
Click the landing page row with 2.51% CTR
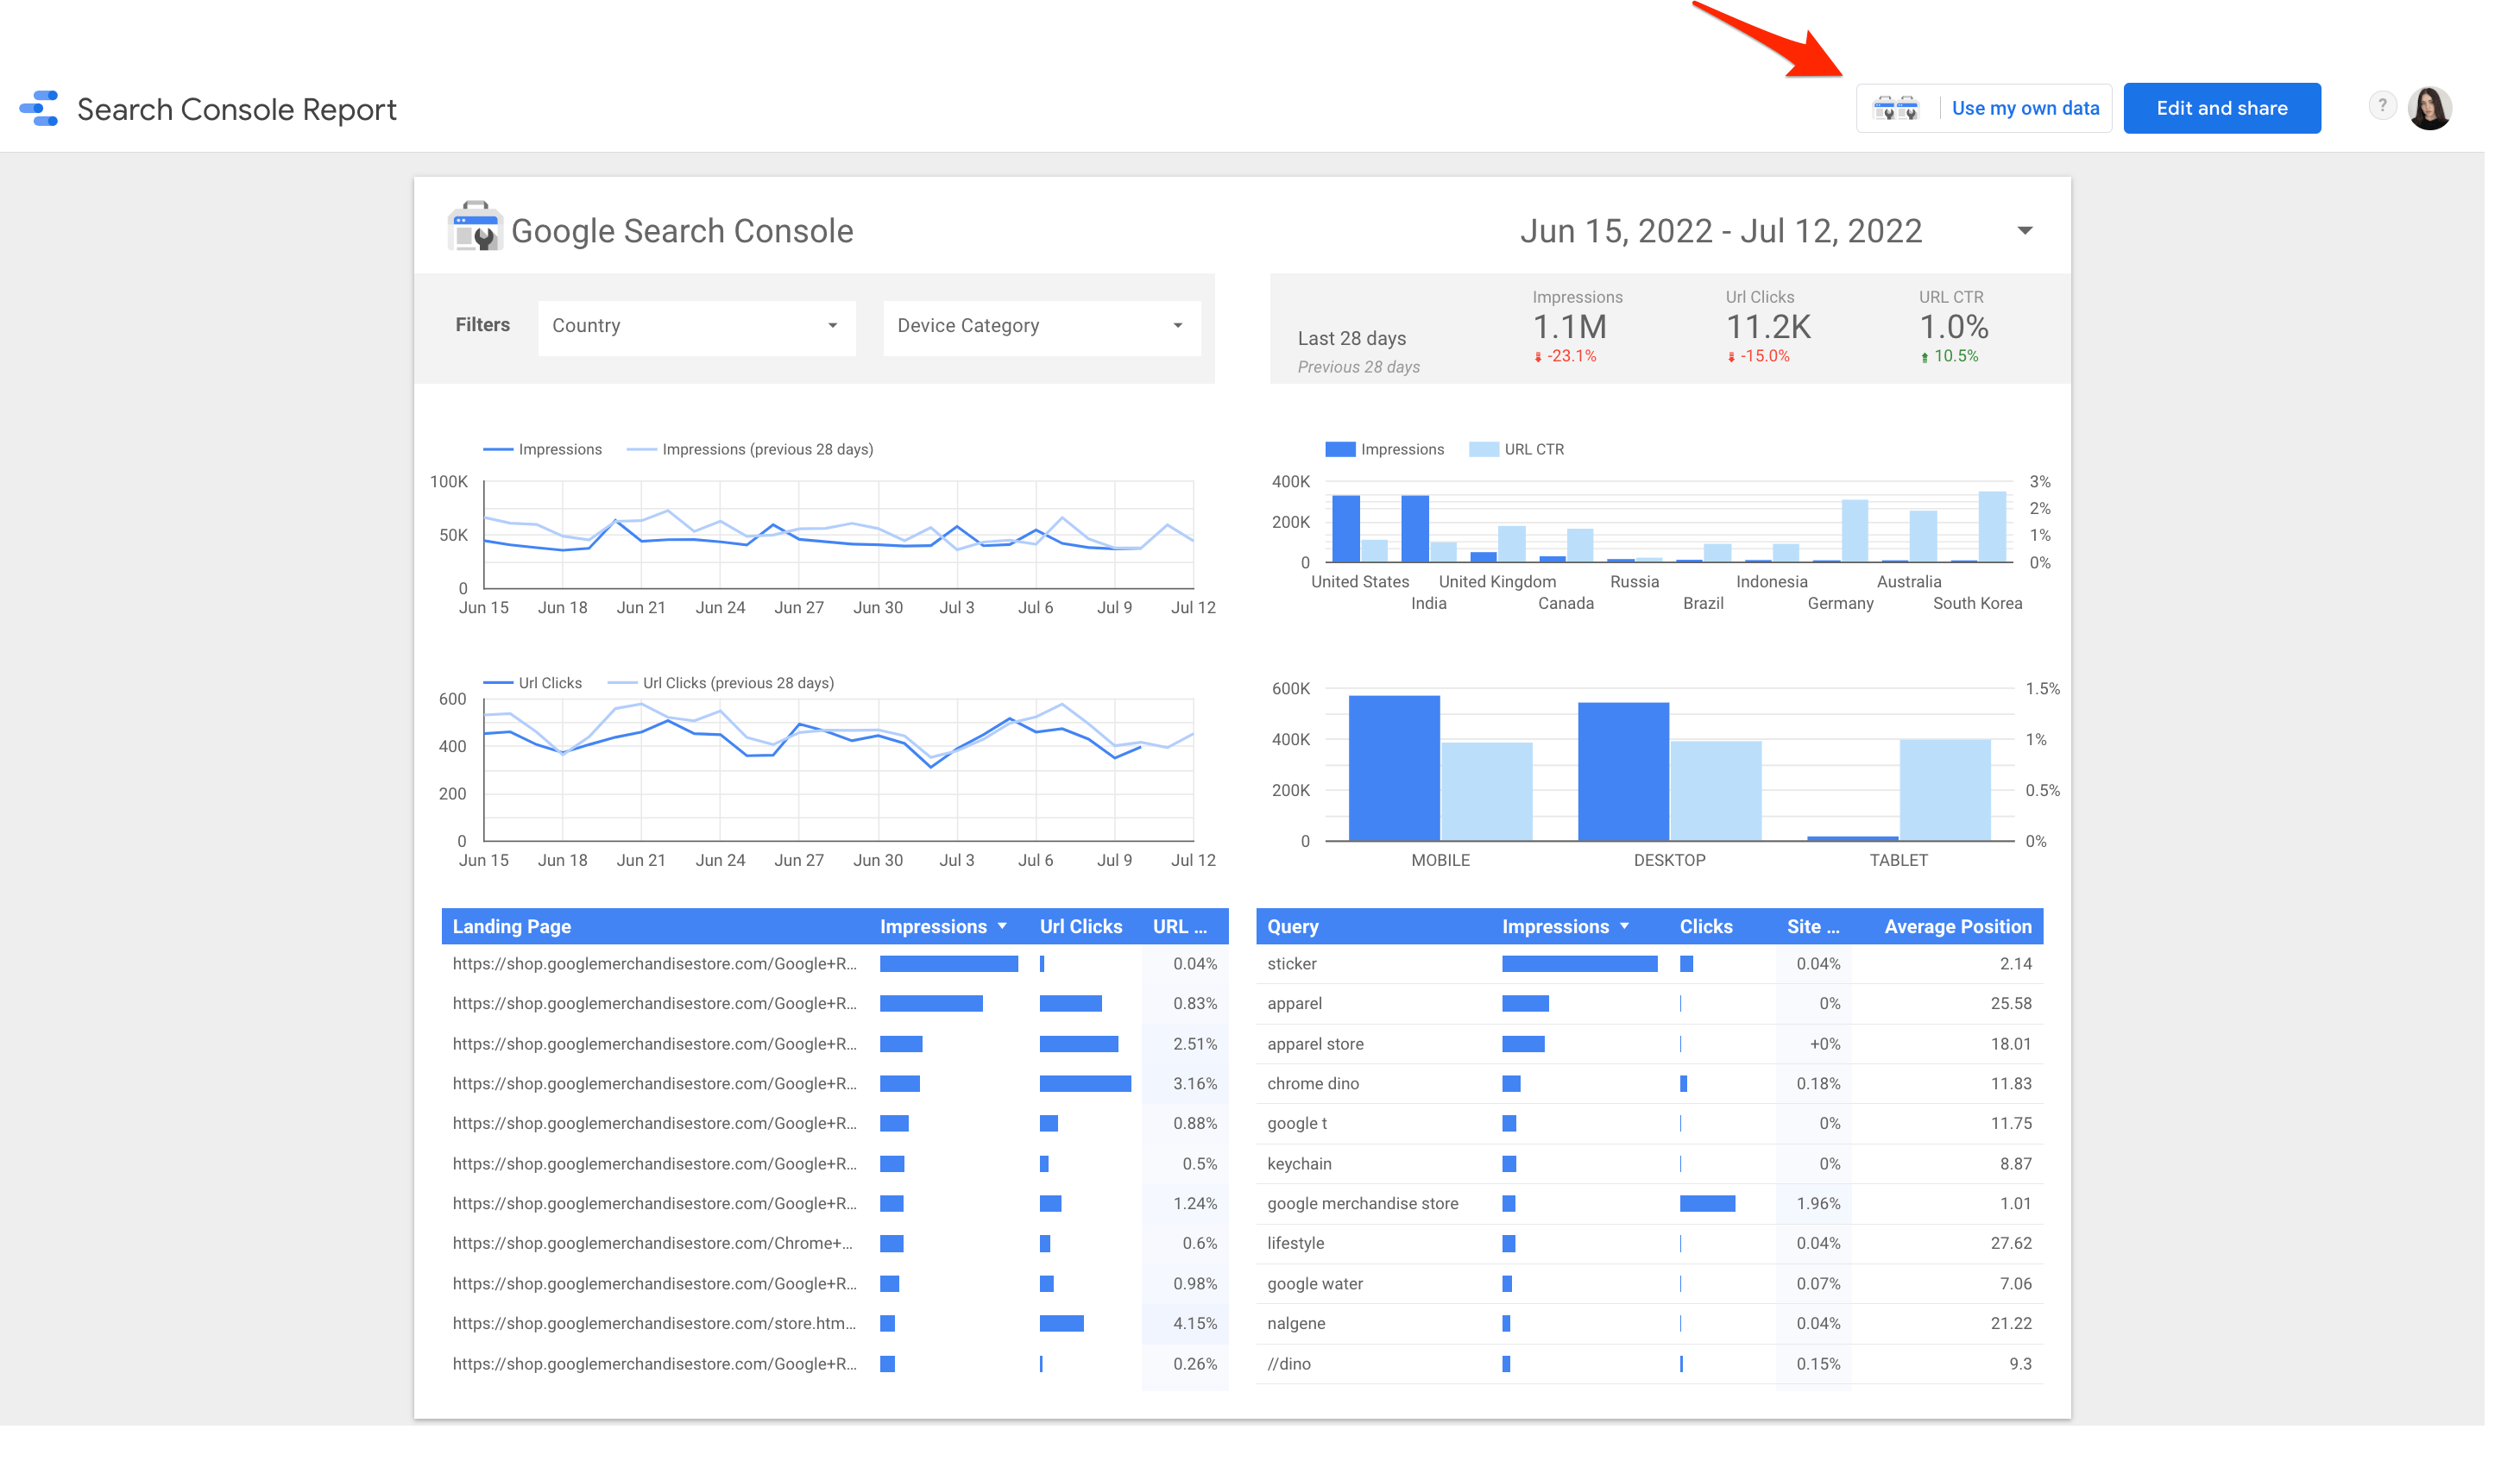click(835, 1044)
